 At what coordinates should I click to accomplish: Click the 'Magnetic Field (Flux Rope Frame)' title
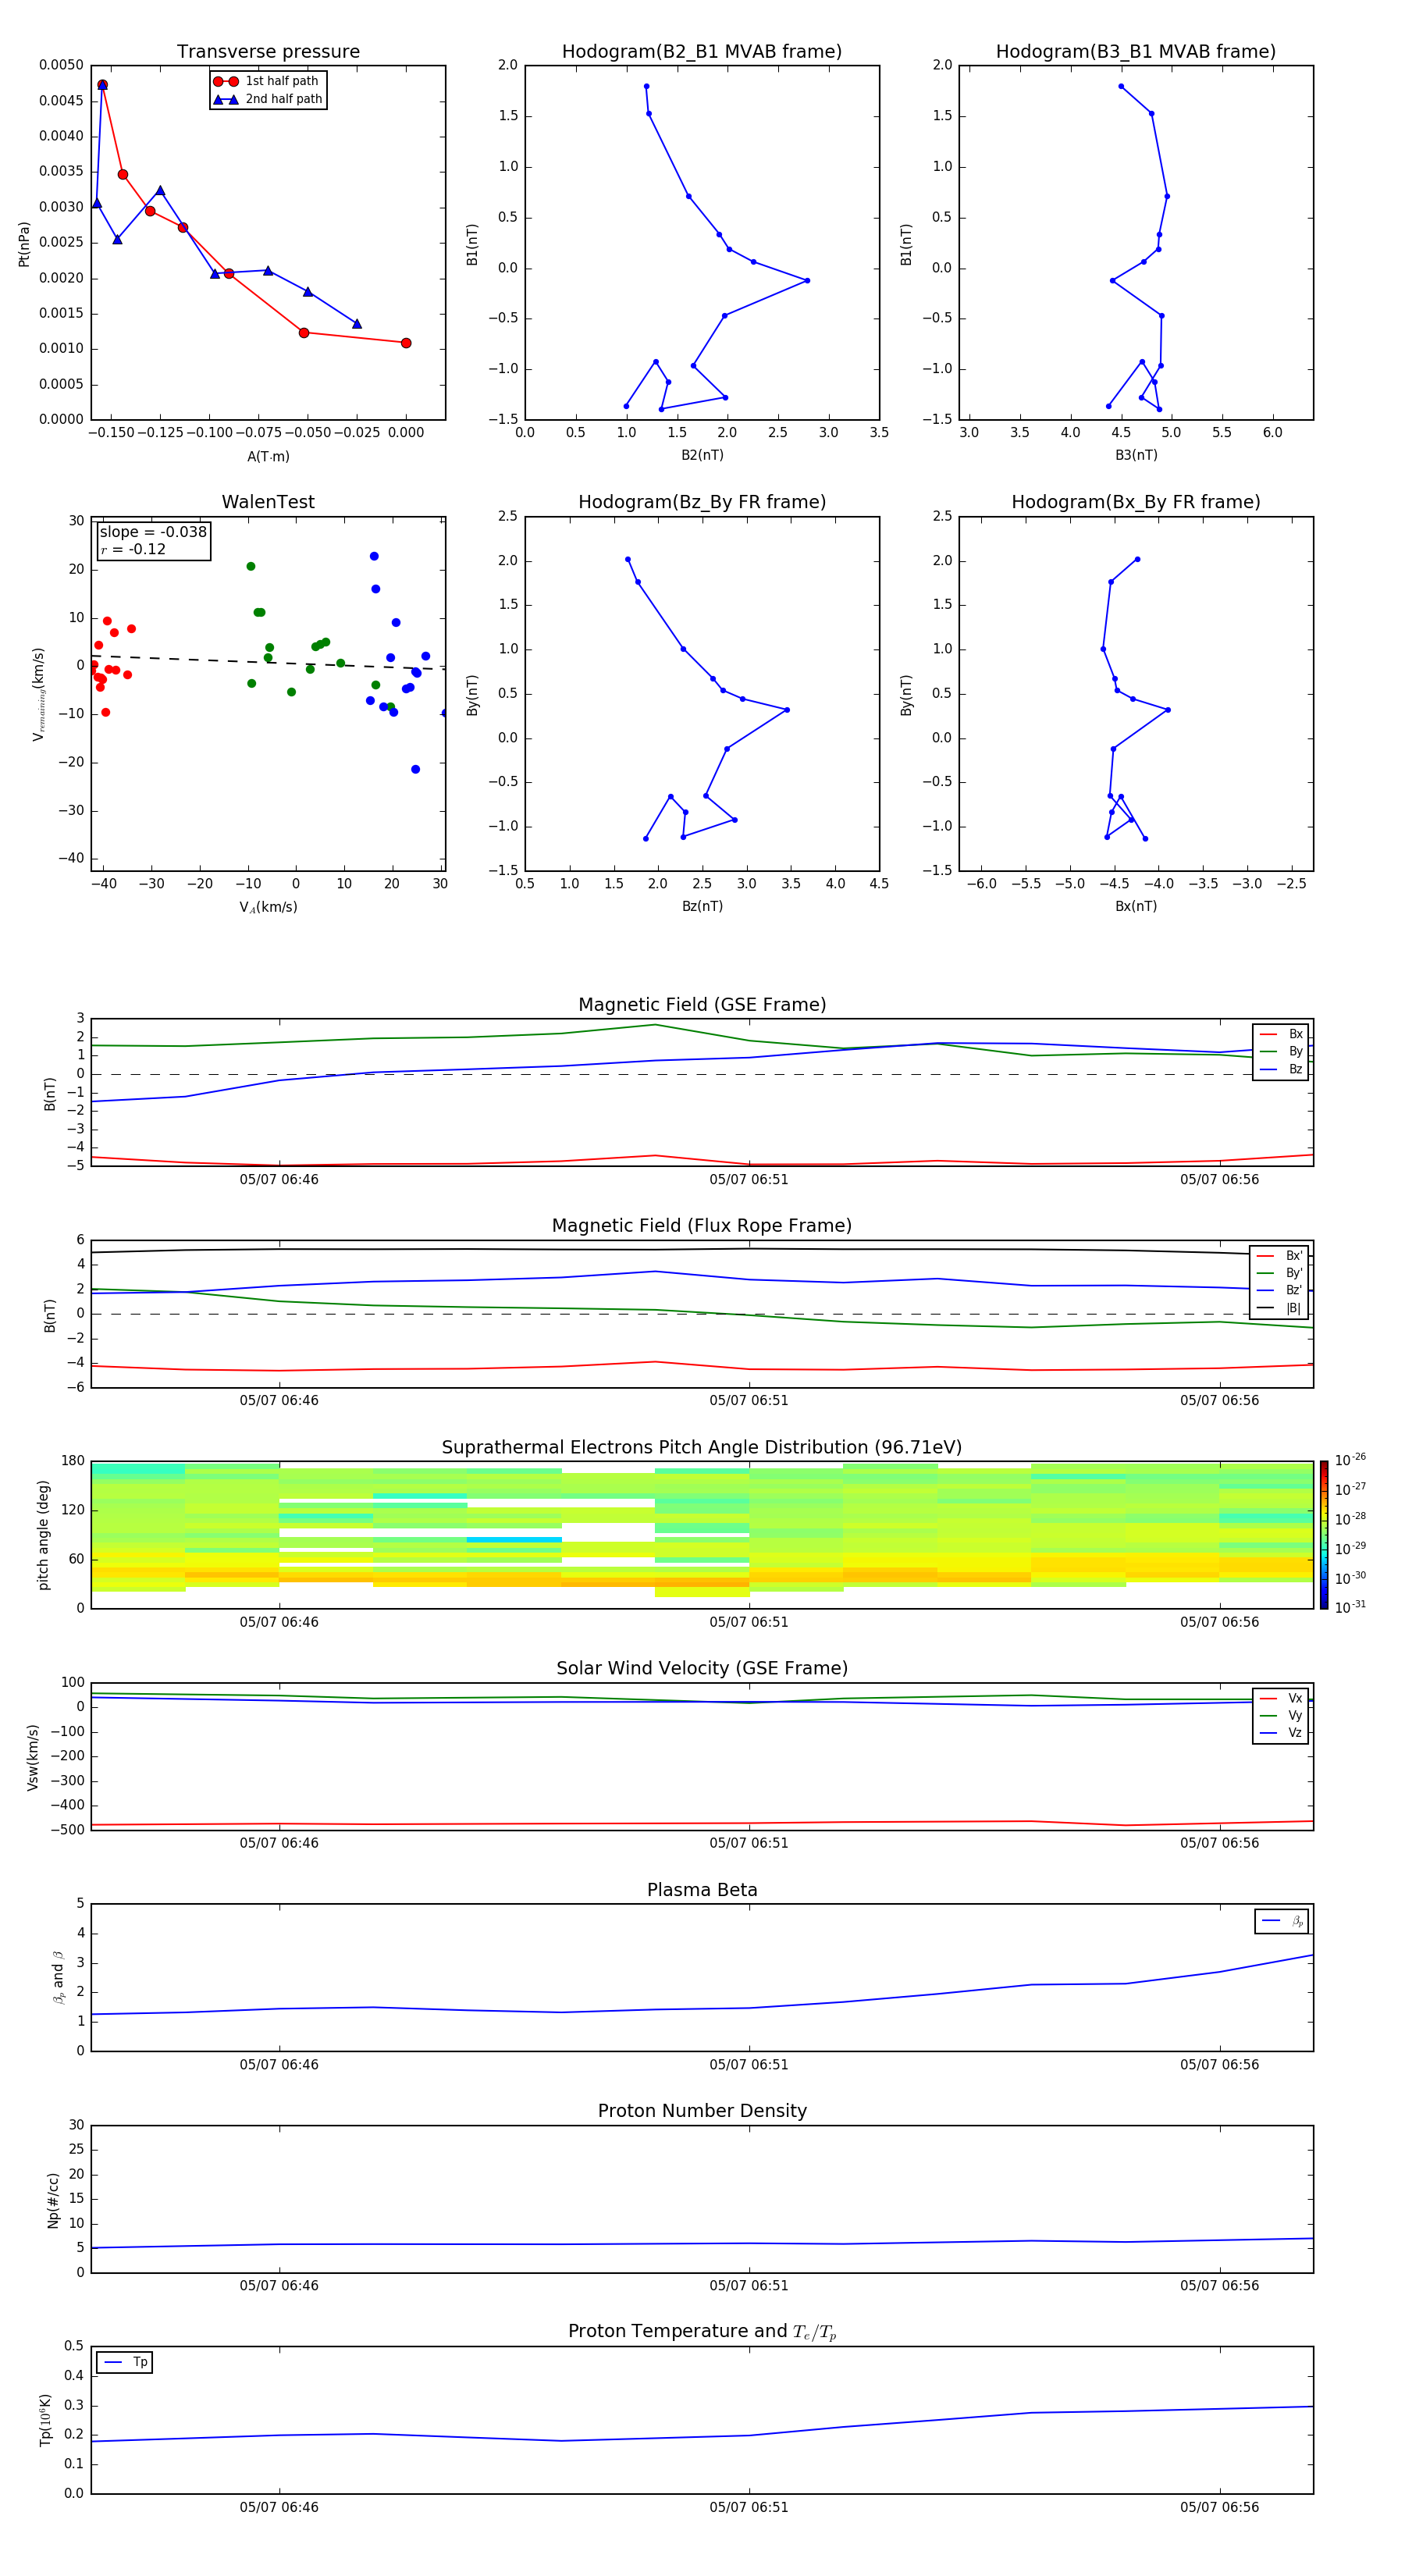pyautogui.click(x=702, y=1226)
